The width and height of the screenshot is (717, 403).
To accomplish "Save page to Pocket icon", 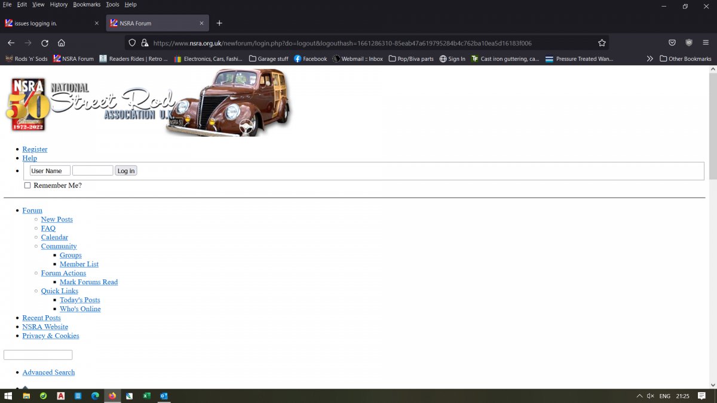I will coord(672,43).
